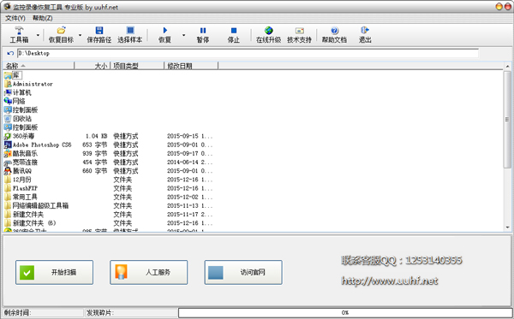Select the 宽带连接 shortcut
514x319 pixels.
pos(21,162)
